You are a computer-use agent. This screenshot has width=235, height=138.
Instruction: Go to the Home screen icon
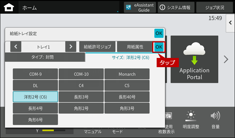[9, 7]
